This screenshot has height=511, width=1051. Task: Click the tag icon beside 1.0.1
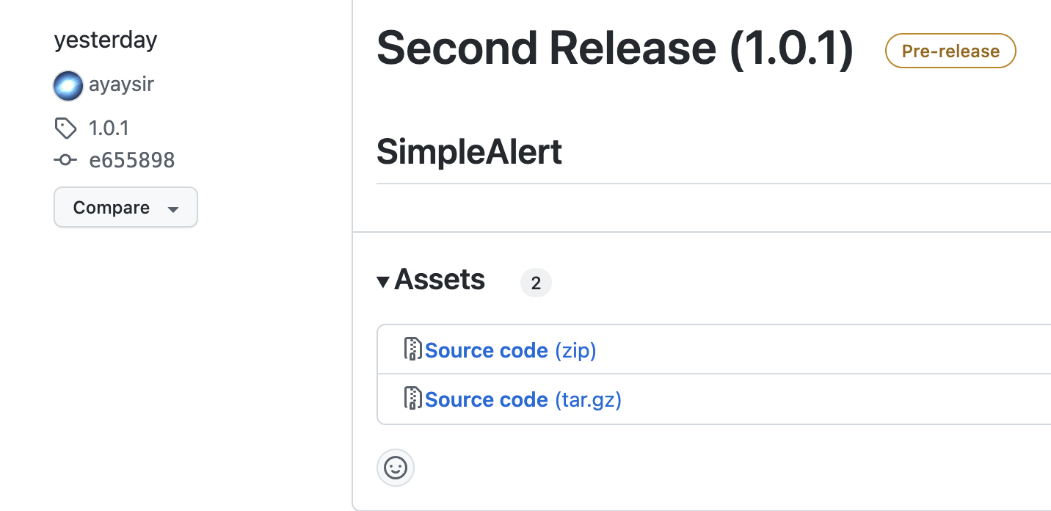pos(65,128)
